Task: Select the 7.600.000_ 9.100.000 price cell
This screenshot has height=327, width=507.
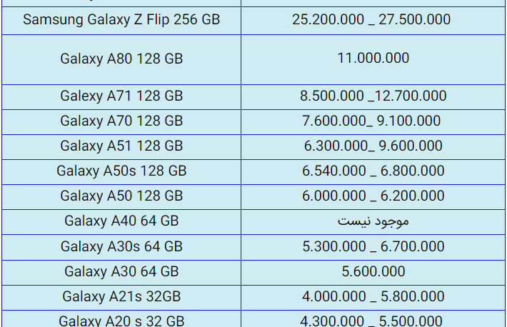Action: [371, 121]
